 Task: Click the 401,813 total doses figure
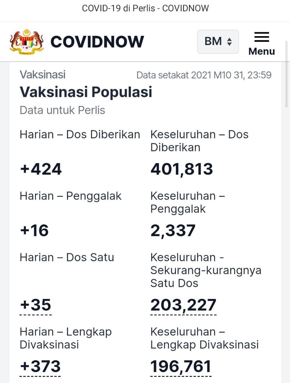(182, 169)
